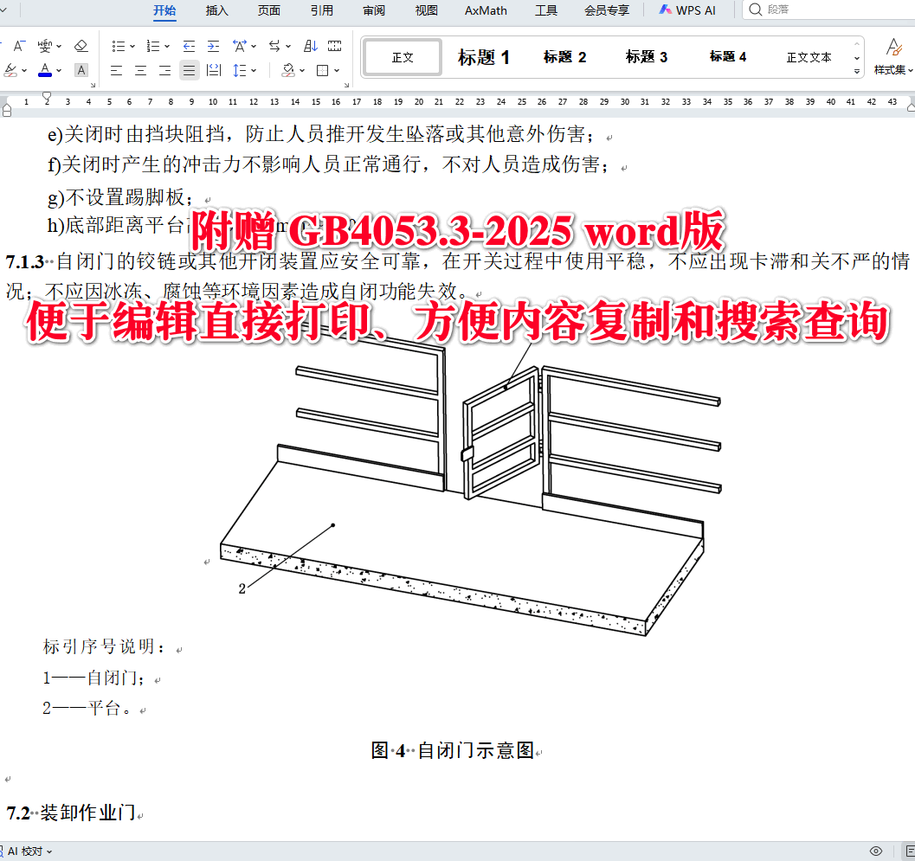Toggle justify alignment
Image resolution: width=915 pixels, height=861 pixels.
pyautogui.click(x=188, y=71)
